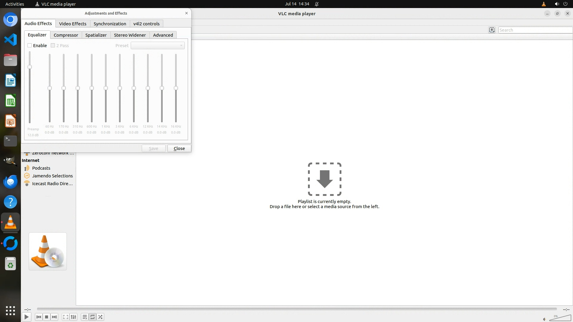Toggle random shuffle playback
The image size is (573, 322).
tap(101, 317)
